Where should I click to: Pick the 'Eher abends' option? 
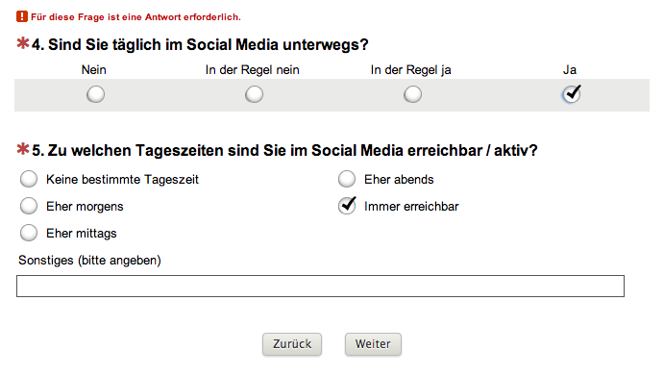click(347, 179)
